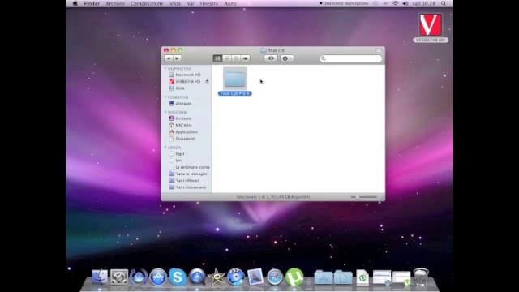Launch Skype from the Dock

[178, 277]
